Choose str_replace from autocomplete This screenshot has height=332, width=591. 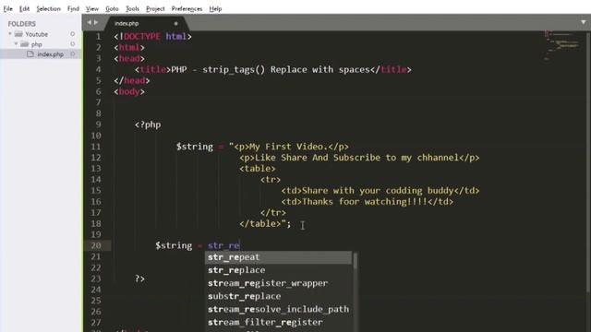click(x=279, y=270)
